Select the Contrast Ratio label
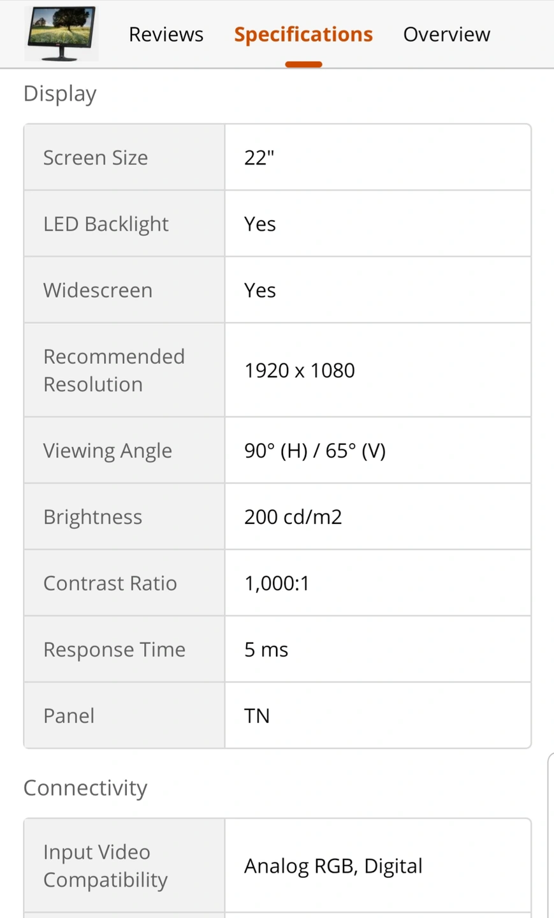Image resolution: width=554 pixels, height=918 pixels. click(x=110, y=583)
